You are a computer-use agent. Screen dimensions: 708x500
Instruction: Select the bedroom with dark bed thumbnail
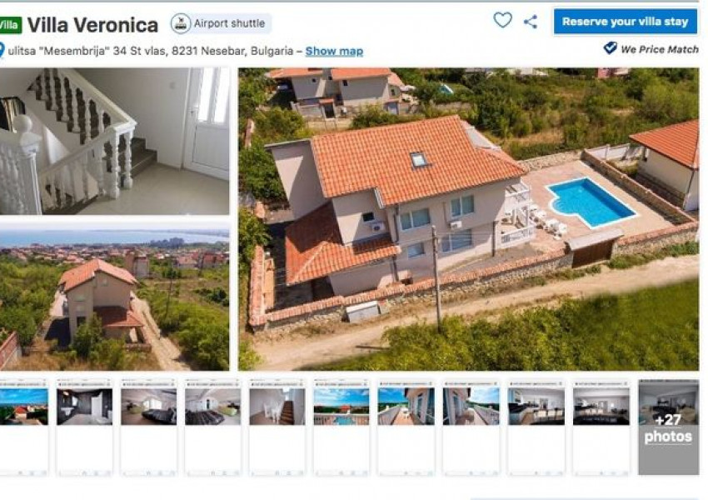point(148,406)
